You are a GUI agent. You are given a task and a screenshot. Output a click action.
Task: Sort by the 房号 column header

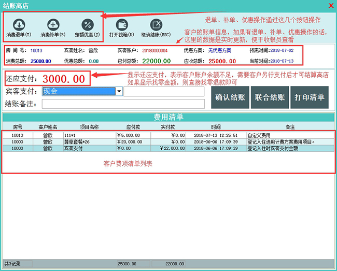coord(18,126)
